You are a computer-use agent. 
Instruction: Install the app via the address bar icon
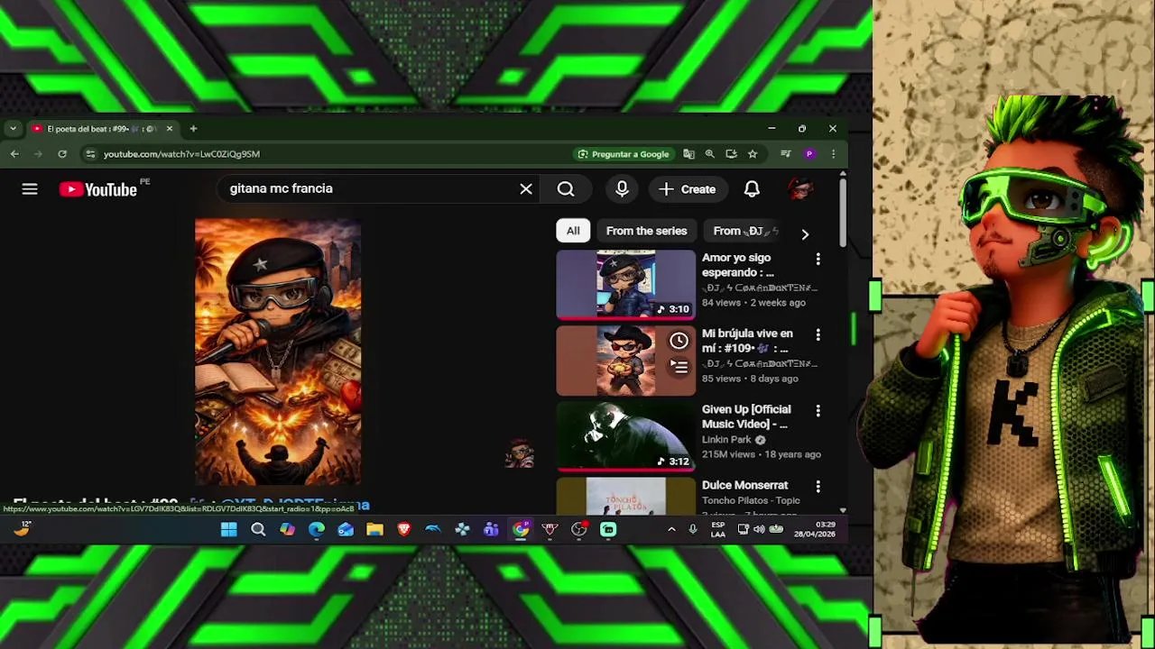coord(731,154)
